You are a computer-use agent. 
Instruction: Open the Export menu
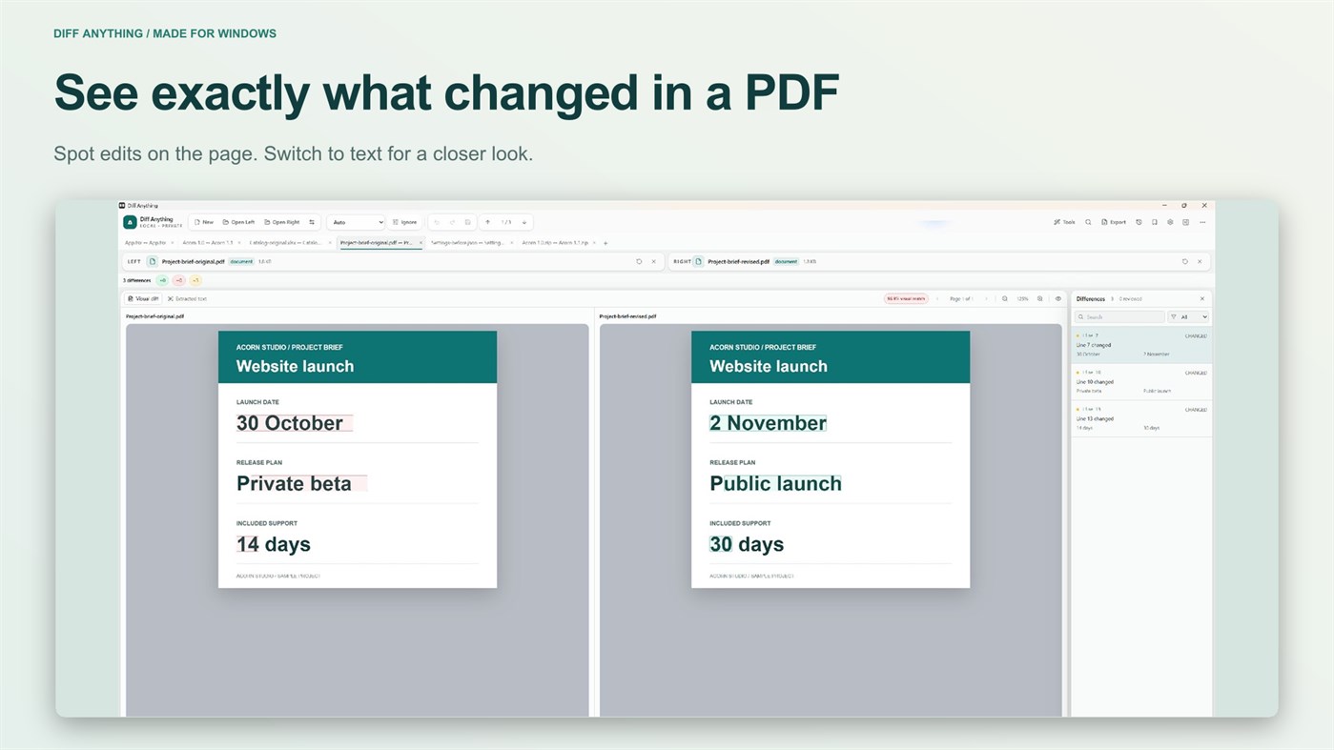coord(1114,222)
